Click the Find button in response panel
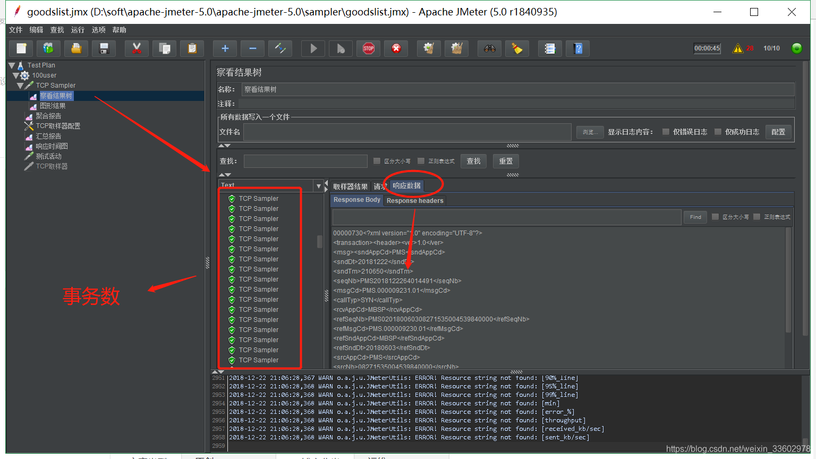 pyautogui.click(x=695, y=217)
